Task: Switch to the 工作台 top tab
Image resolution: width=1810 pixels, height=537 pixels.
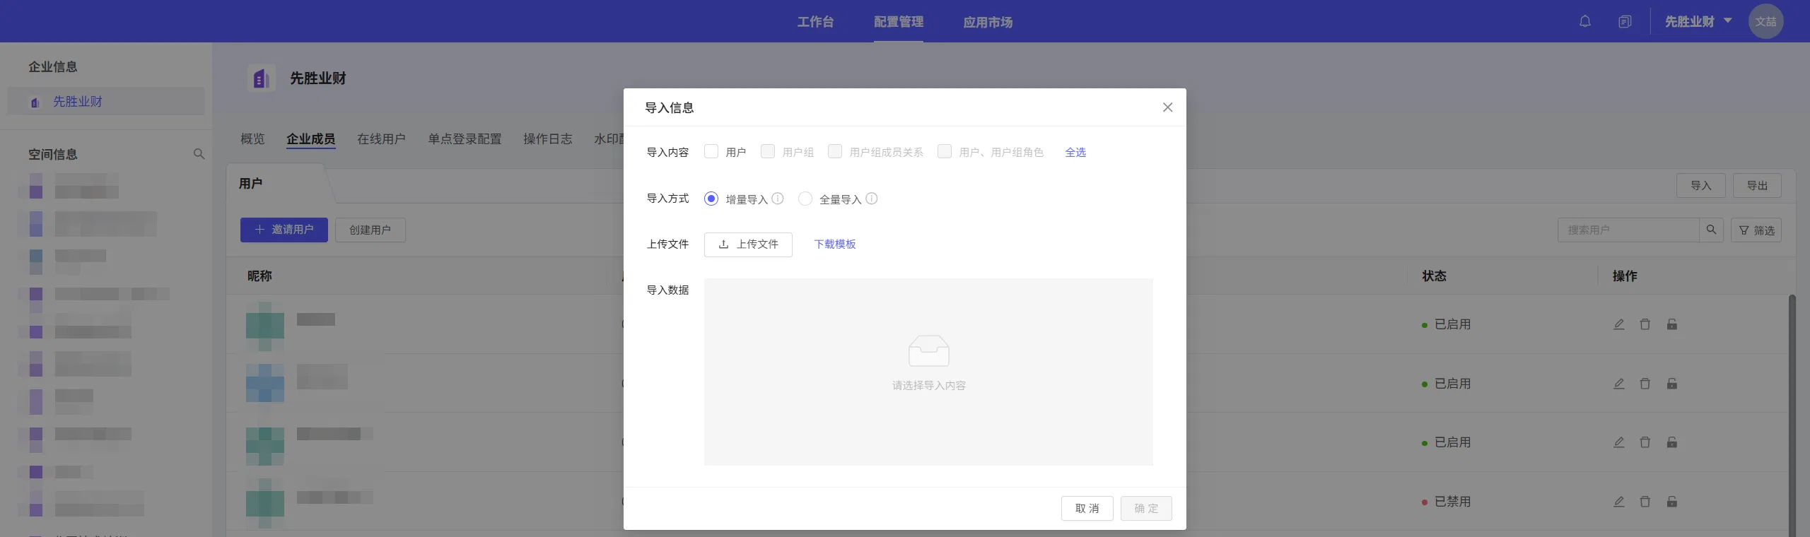Action: (x=815, y=22)
